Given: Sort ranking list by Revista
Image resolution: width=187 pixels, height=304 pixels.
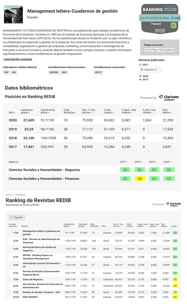Looking at the screenshot, I should coord(25,226).
